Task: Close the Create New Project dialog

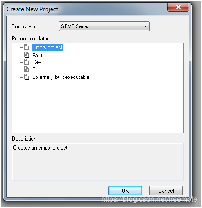Action: [x=178, y=7]
